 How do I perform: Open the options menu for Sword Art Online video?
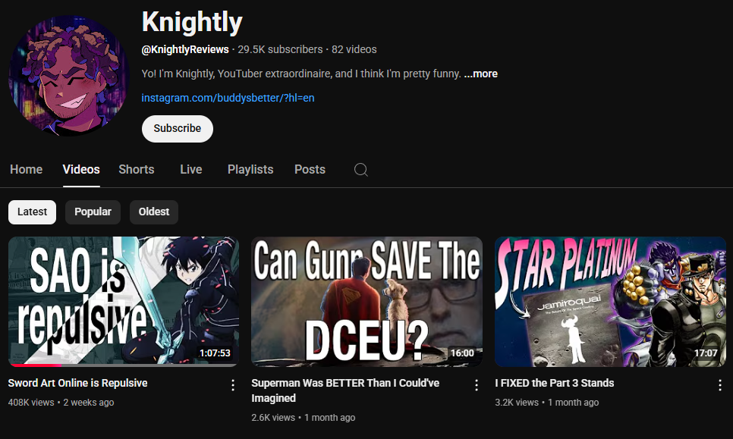pos(233,385)
